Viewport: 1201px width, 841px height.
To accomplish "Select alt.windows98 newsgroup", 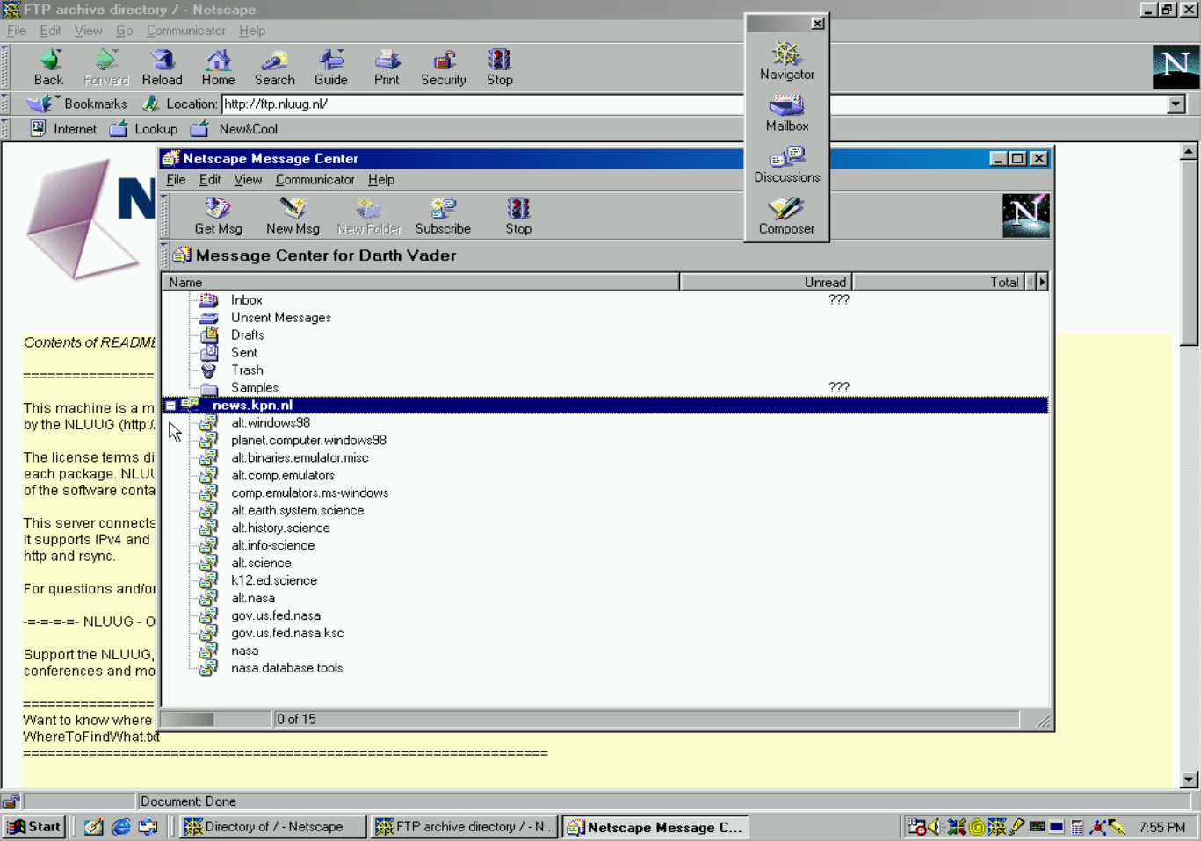I will (x=271, y=423).
